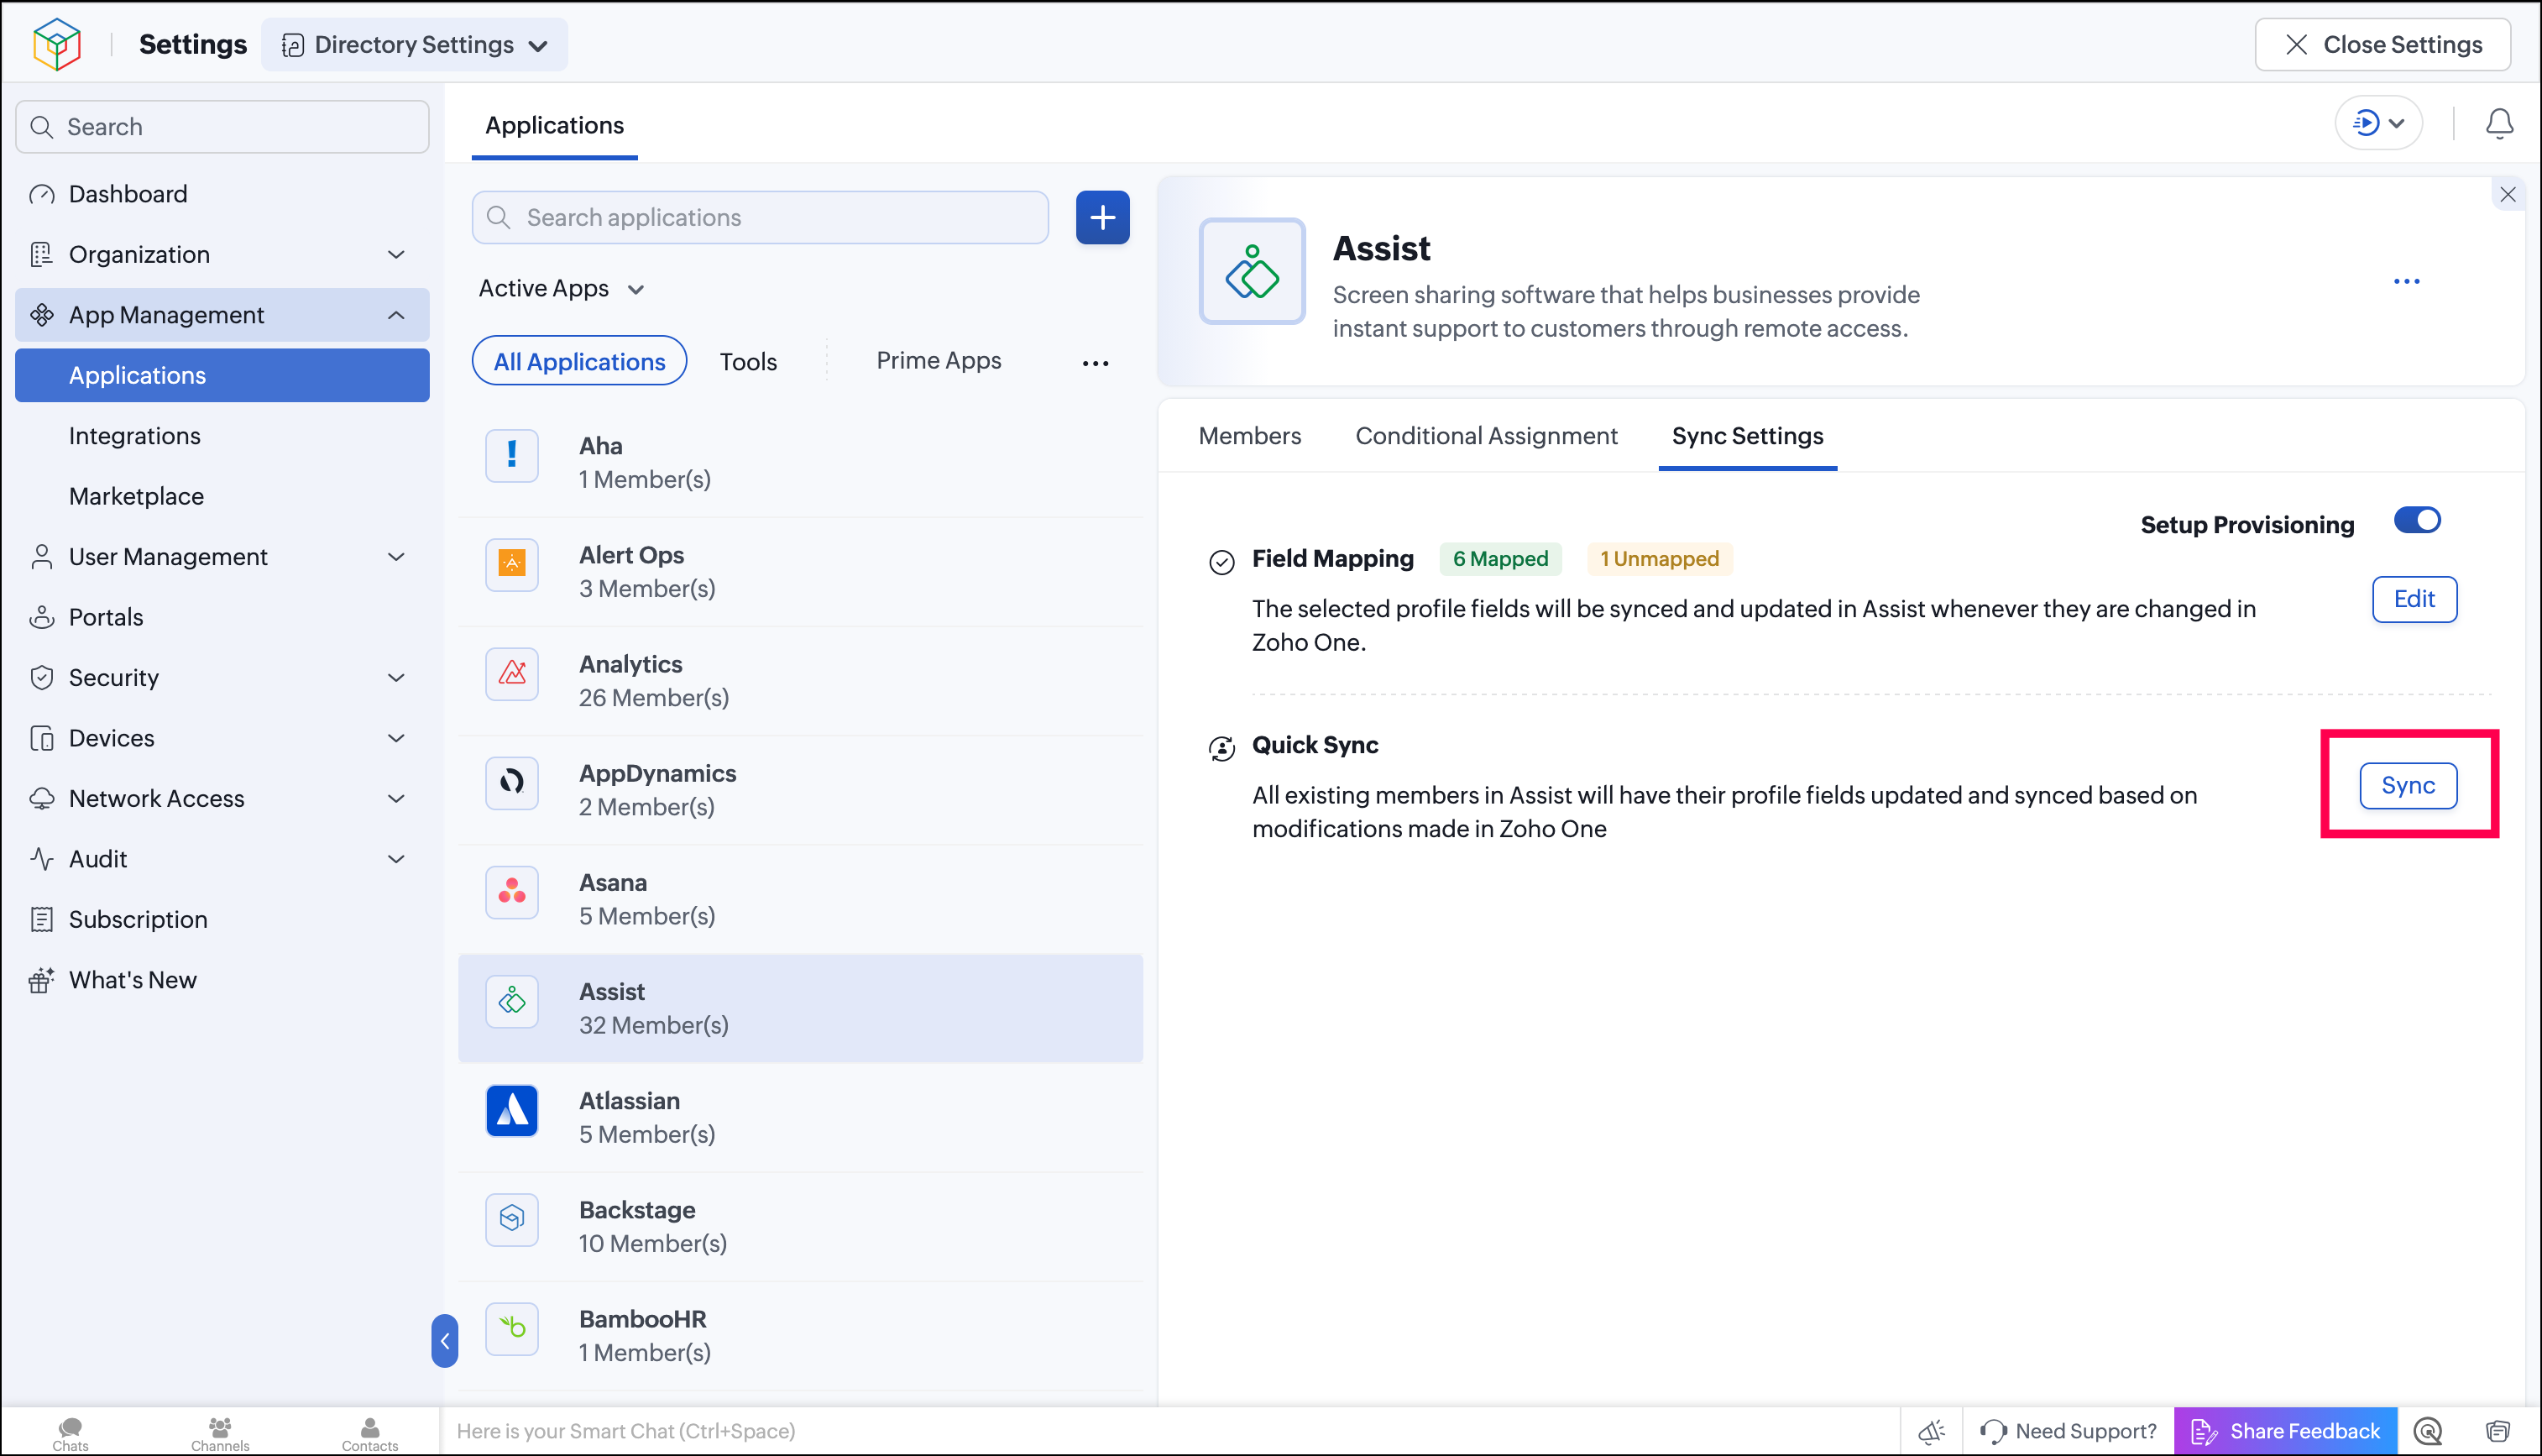The image size is (2542, 1456).
Task: Click the notification bell icon
Action: pyautogui.click(x=2499, y=124)
